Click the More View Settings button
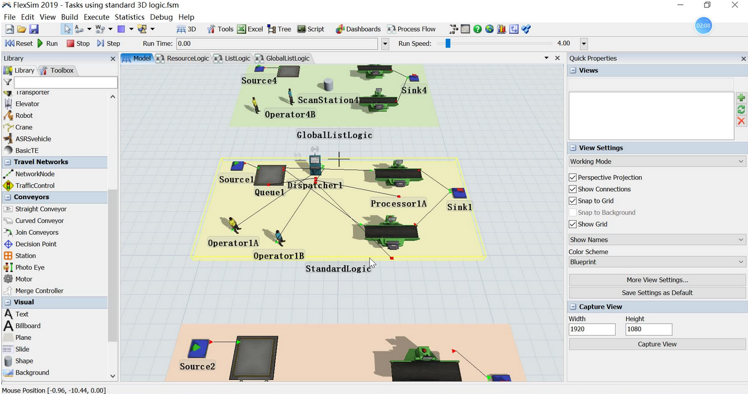748x394 pixels. [657, 280]
